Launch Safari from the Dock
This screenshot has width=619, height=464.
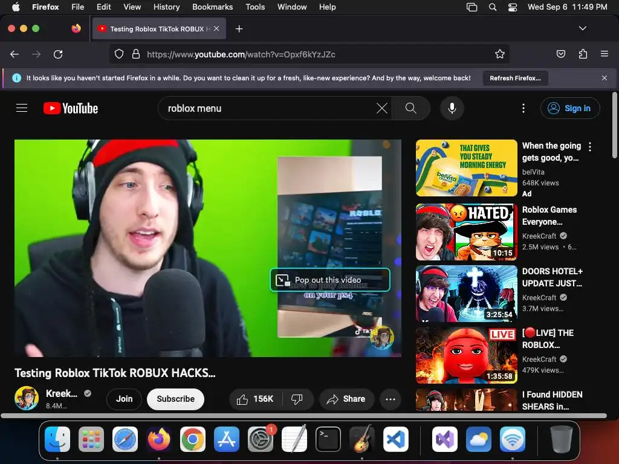pyautogui.click(x=125, y=439)
